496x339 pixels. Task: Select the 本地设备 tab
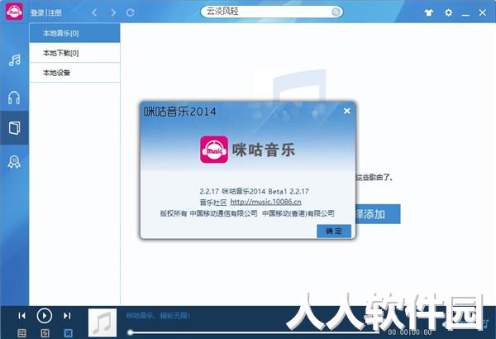(x=74, y=73)
